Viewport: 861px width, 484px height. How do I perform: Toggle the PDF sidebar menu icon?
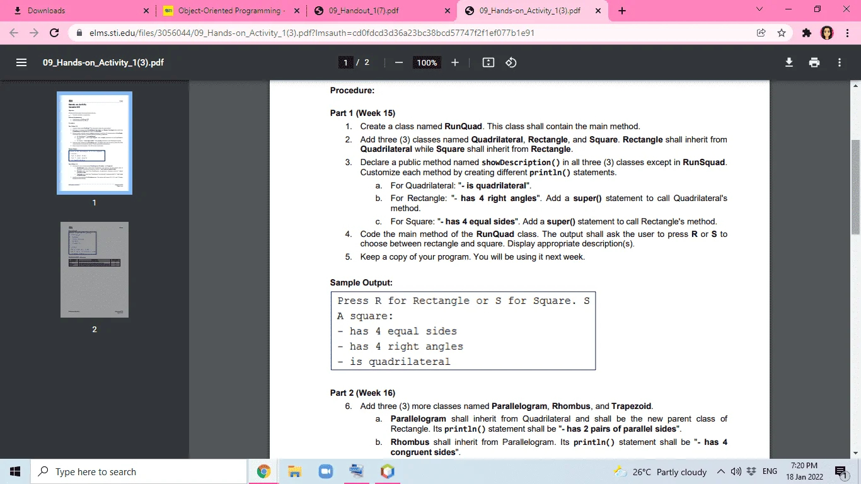pos(21,62)
